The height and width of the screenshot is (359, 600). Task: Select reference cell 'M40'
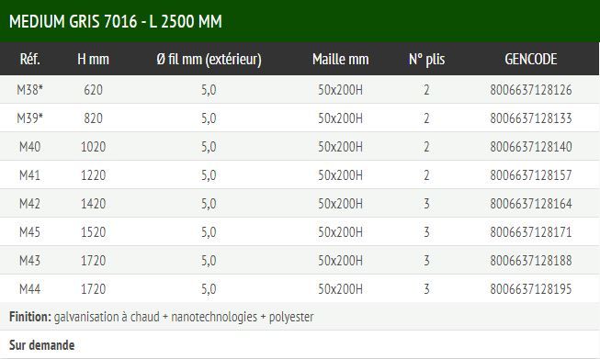click(29, 147)
